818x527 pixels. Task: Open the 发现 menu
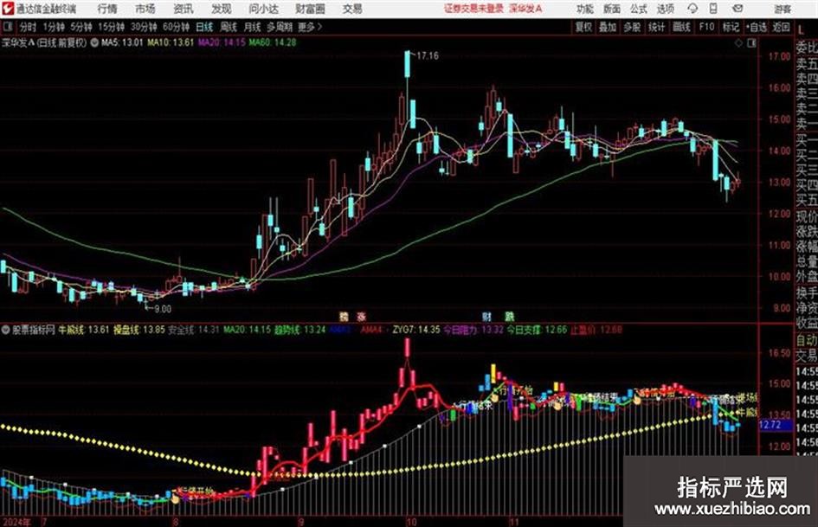coord(222,9)
